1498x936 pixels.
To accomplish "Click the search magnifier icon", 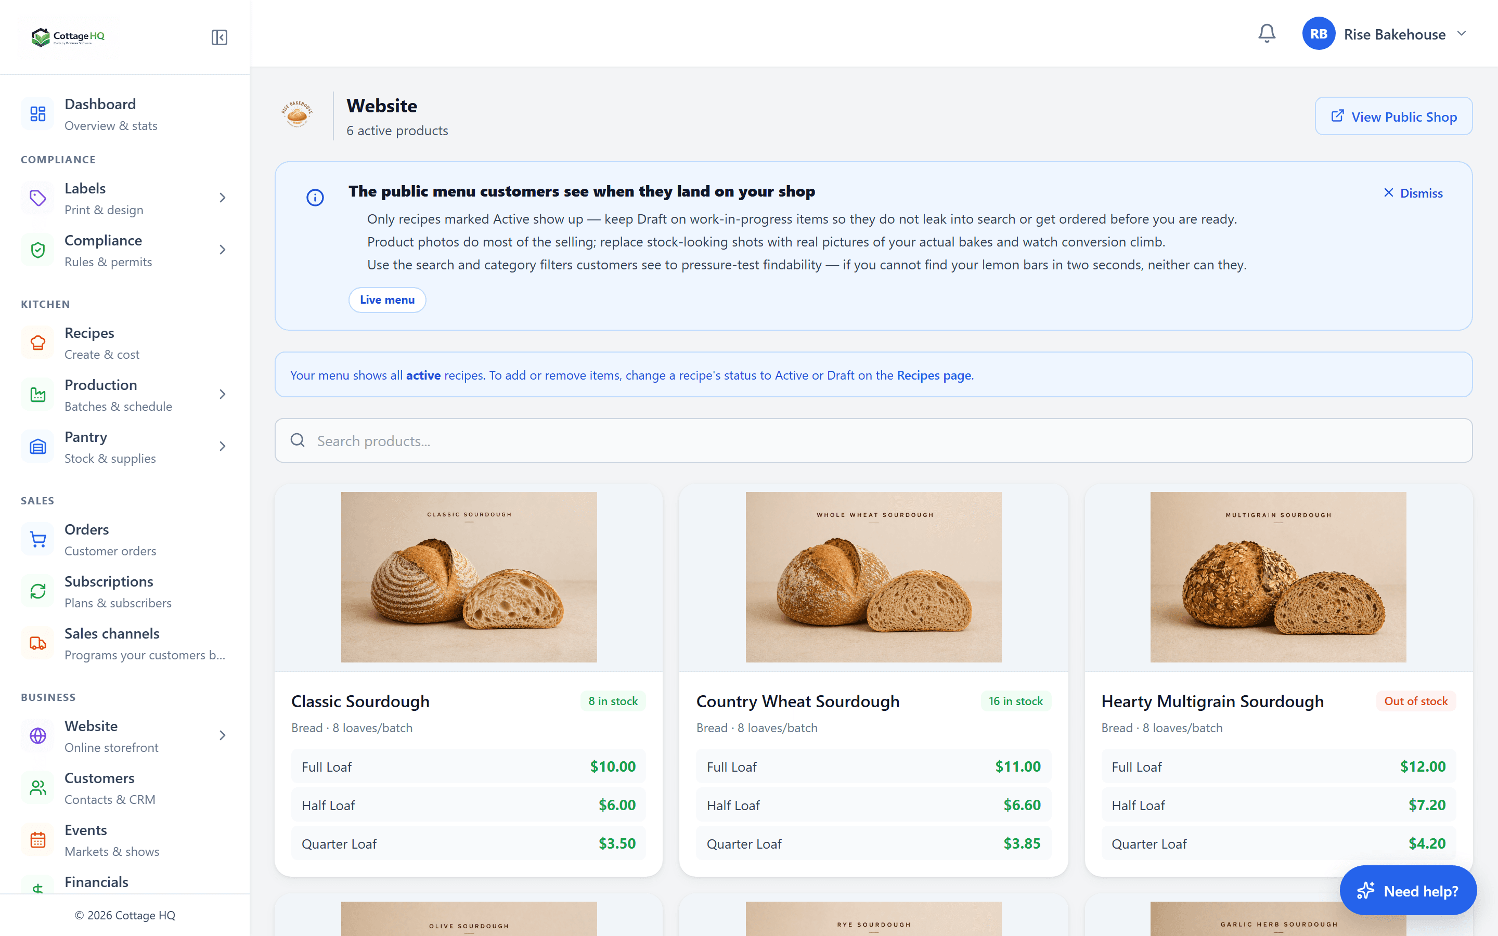I will (298, 440).
